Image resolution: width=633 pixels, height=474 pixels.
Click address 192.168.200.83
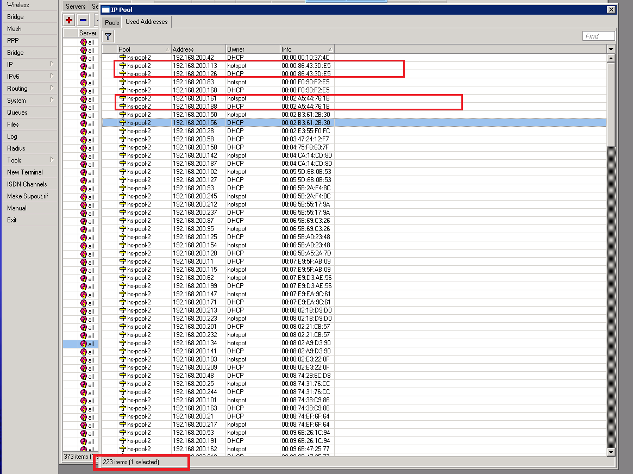(x=193, y=82)
